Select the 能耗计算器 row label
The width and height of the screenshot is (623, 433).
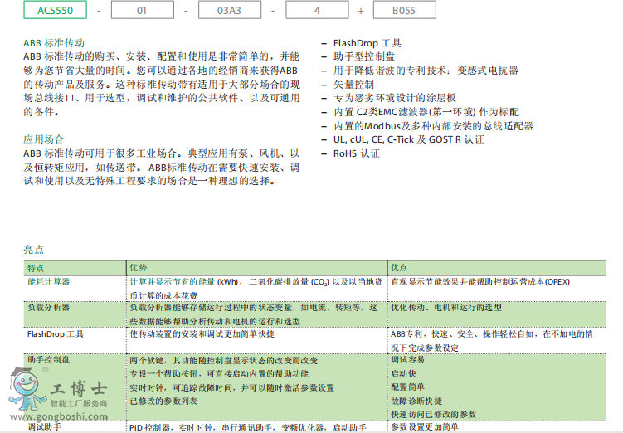tap(49, 282)
